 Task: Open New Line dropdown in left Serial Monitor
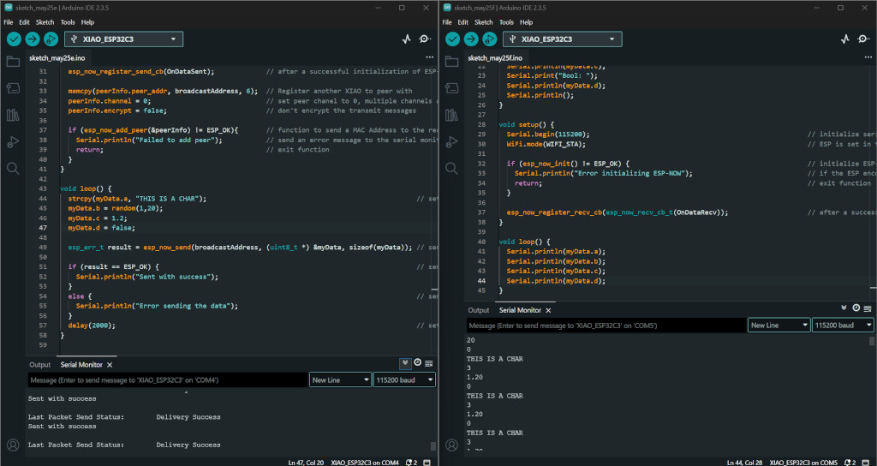340,379
